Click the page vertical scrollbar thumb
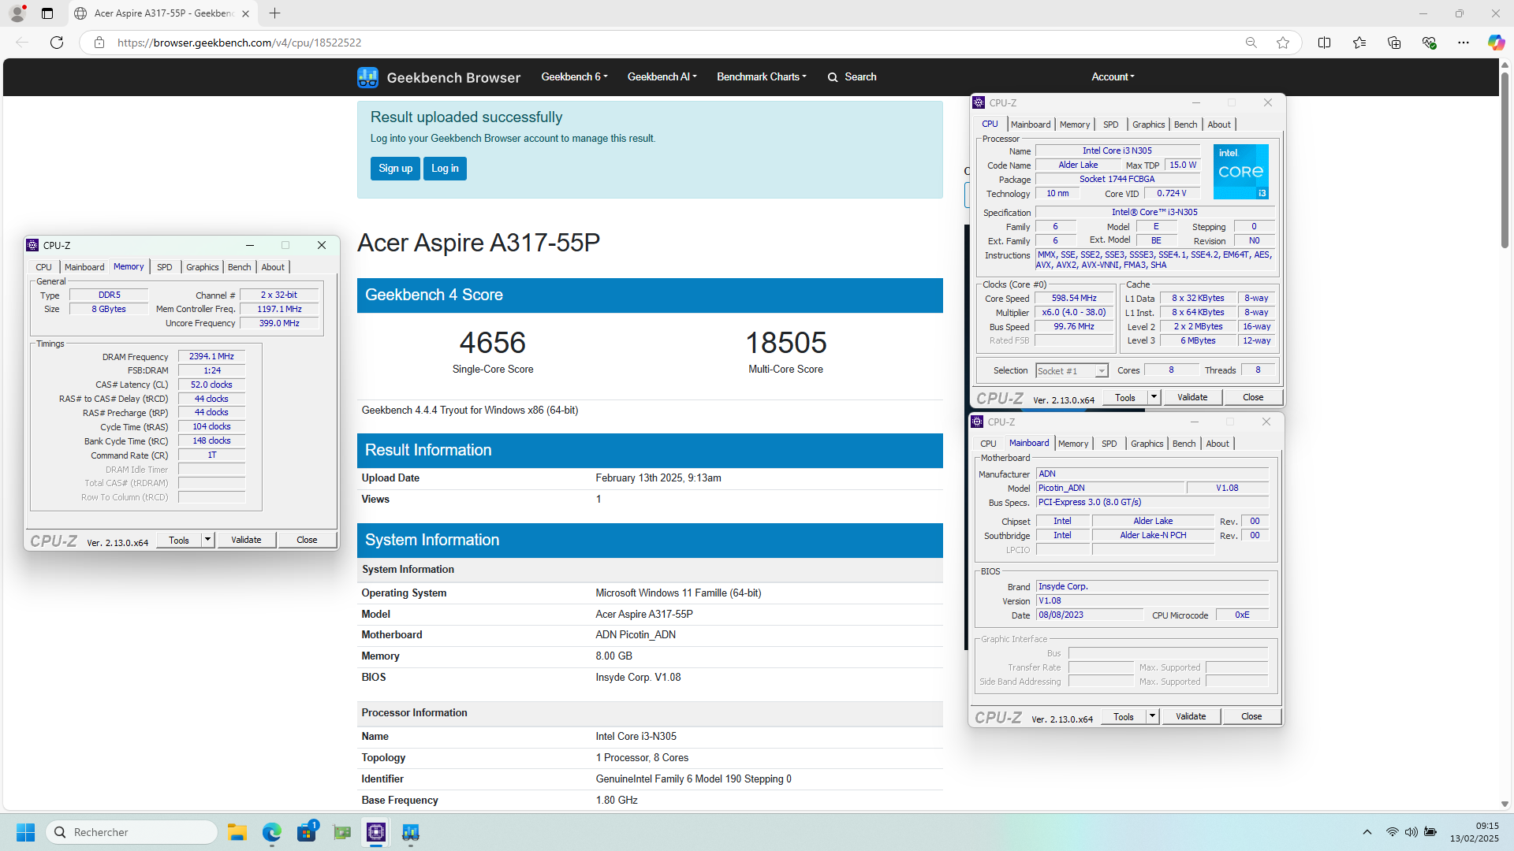Image resolution: width=1514 pixels, height=851 pixels. click(x=1505, y=160)
